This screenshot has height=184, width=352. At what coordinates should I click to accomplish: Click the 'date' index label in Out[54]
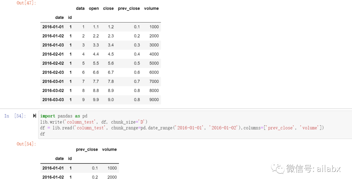[60, 159]
